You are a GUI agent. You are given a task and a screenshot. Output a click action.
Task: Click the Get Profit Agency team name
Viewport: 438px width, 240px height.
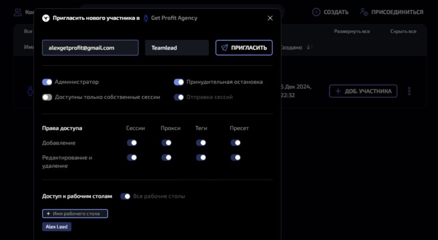click(174, 18)
